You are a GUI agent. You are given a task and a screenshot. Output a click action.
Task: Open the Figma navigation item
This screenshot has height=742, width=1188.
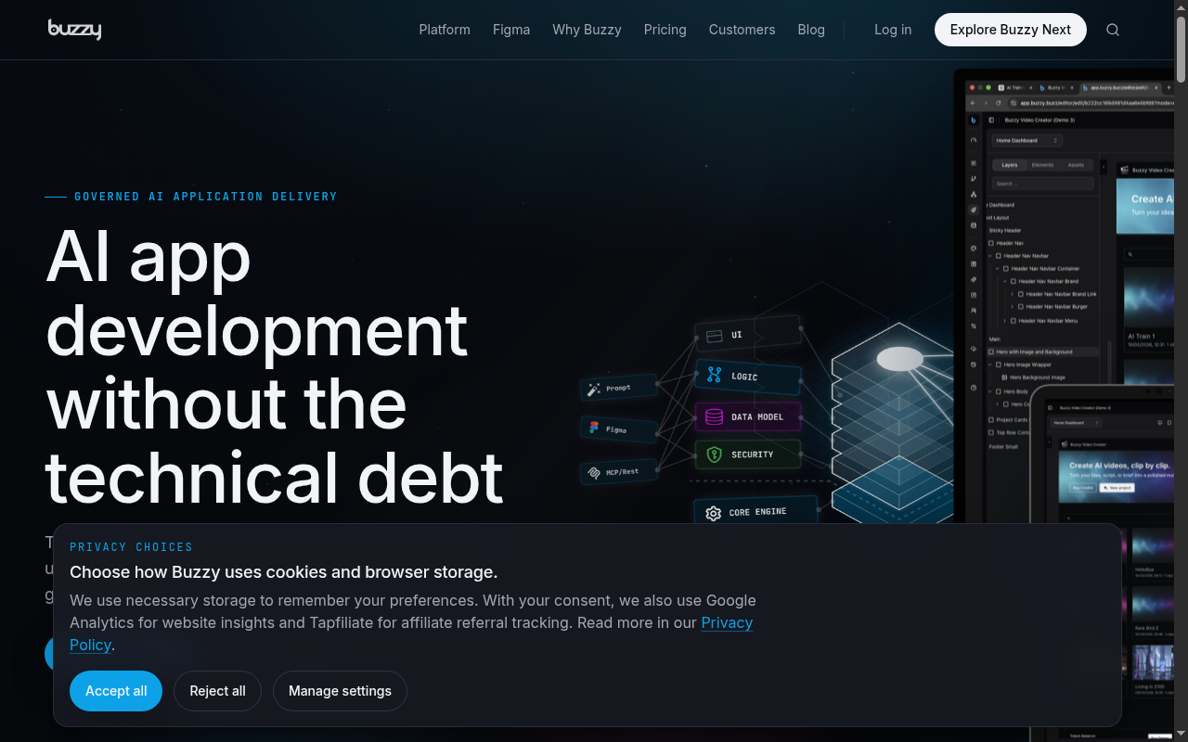click(x=511, y=30)
